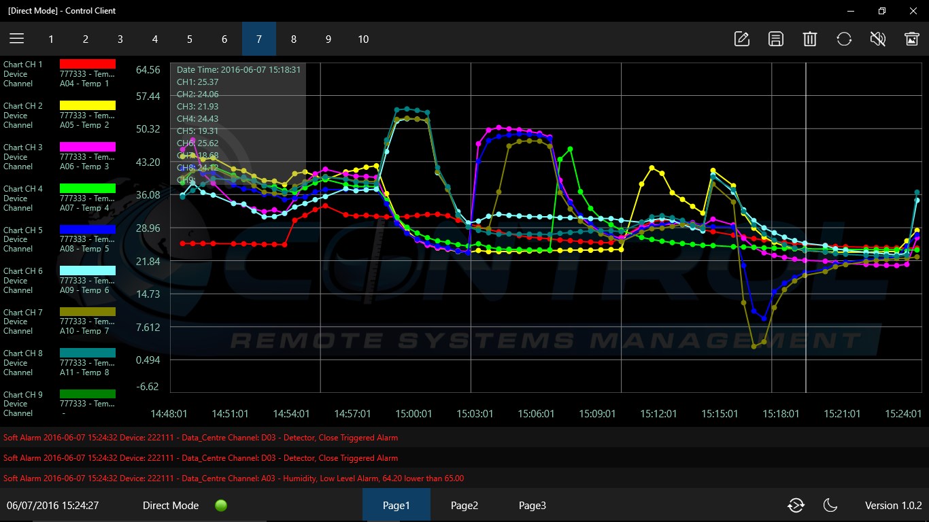Click the yellow Chart CH 2 color swatch

(x=88, y=105)
